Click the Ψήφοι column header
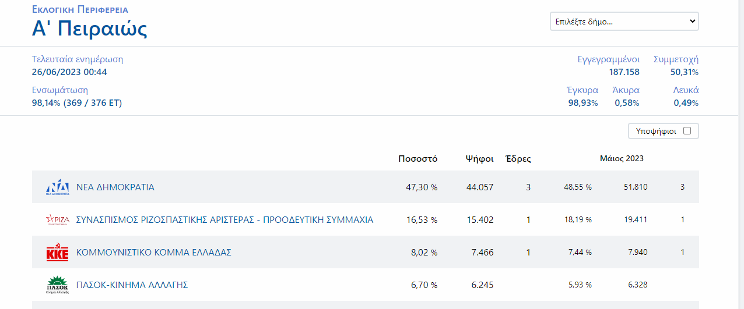This screenshot has width=744, height=309. [479, 158]
